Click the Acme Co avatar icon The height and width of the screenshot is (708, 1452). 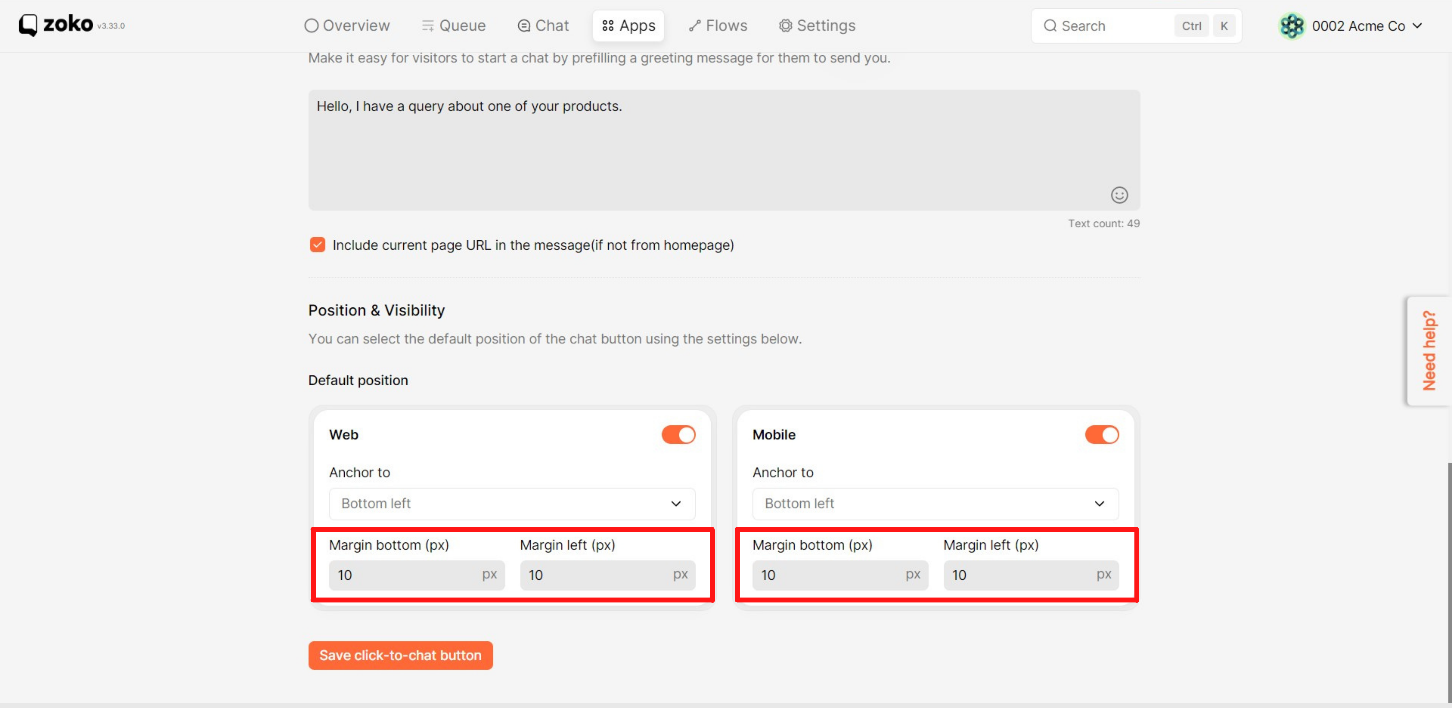click(x=1292, y=26)
